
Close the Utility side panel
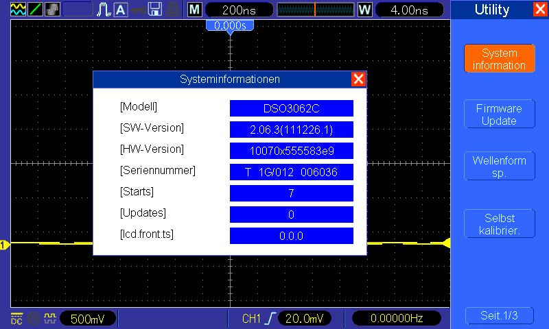pos(540,9)
